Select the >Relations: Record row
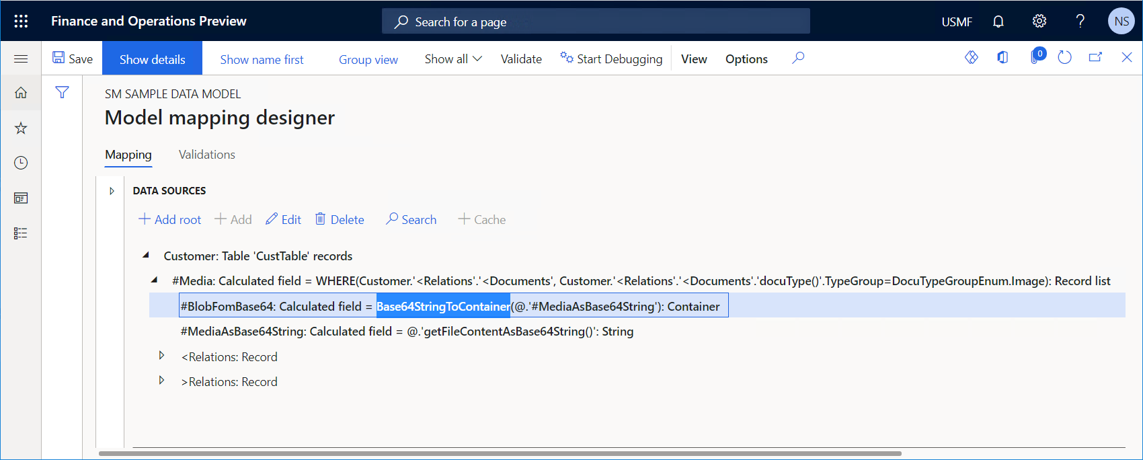 click(x=229, y=382)
